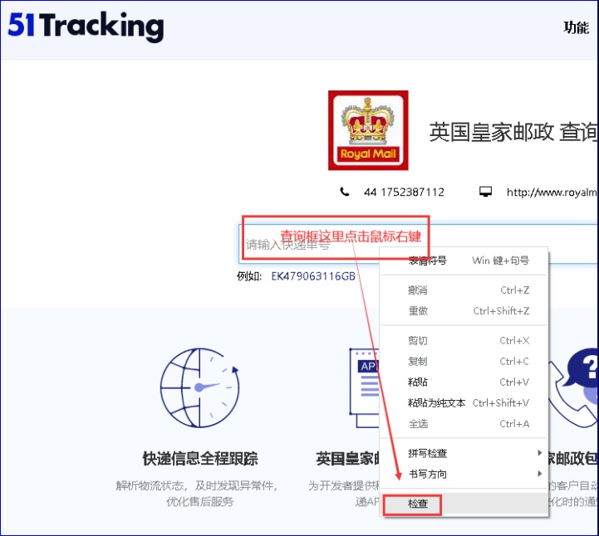Select 全选 in the context menu
The image size is (599, 536).
pos(464,423)
